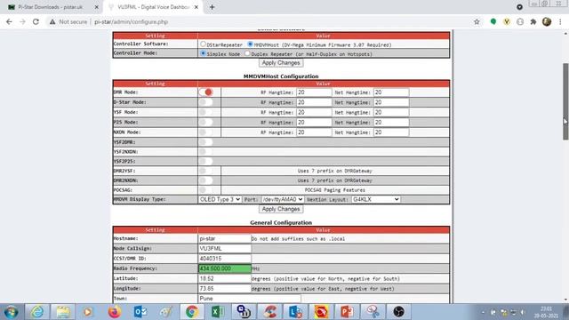This screenshot has height=320, width=569.
Task: Open the Nextion Layout G4KLX dropdown
Action: point(376,199)
